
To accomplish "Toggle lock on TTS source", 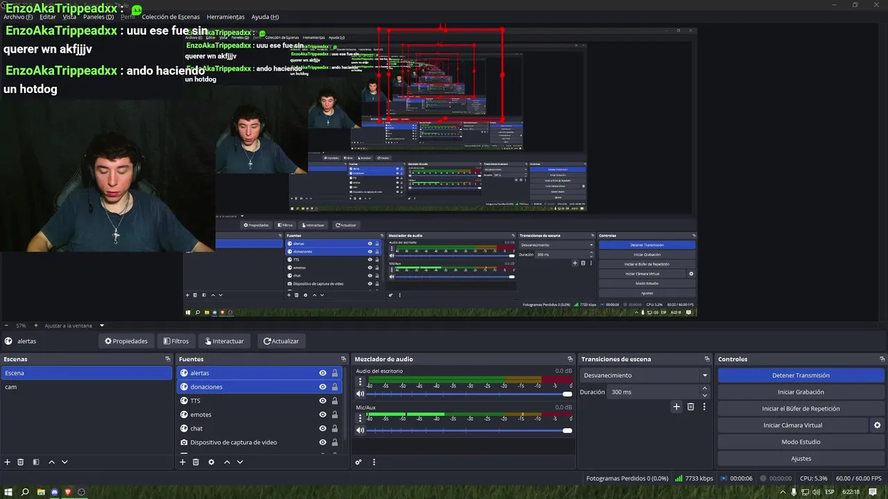I will [x=334, y=401].
